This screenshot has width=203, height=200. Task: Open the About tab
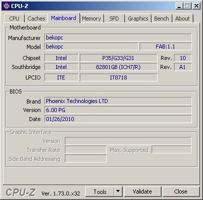[x=183, y=18]
